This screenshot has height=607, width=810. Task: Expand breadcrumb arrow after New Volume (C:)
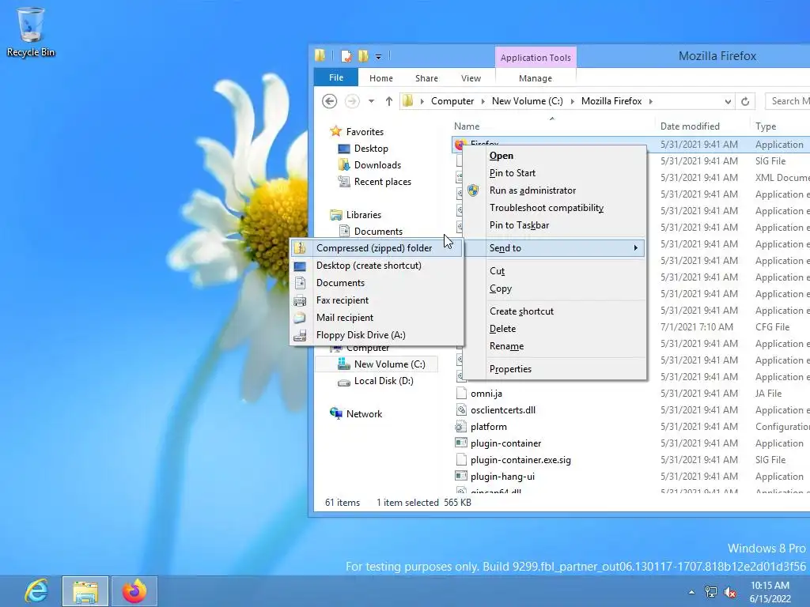point(573,101)
